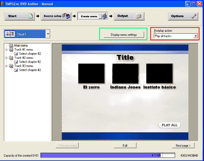The height and width of the screenshot is (161, 204).
Task: Collapse the Track #3 menu tree node
Action: [x=7, y=66]
